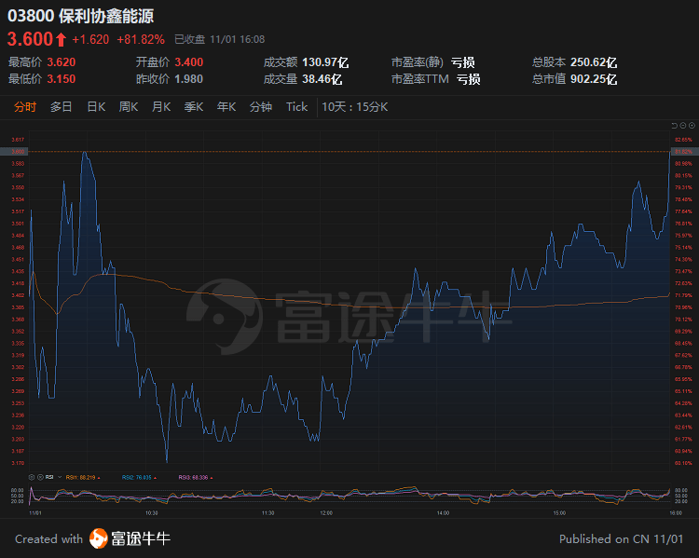Click the Futu bull logo in footer
699x558 pixels.
98,538
